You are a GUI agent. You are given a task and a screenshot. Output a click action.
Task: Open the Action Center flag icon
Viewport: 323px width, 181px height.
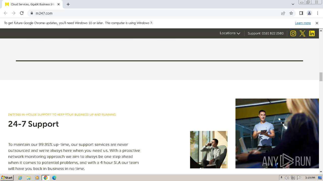click(299, 178)
